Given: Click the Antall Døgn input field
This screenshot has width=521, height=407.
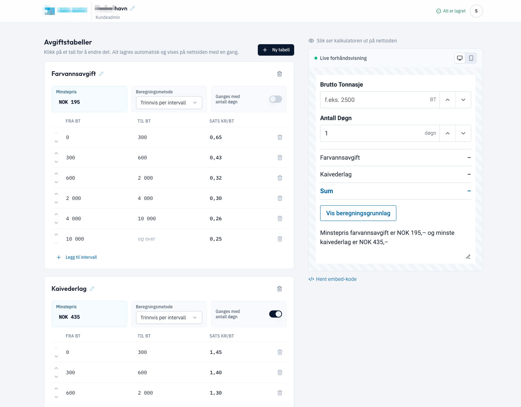Looking at the screenshot, I should click(380, 133).
